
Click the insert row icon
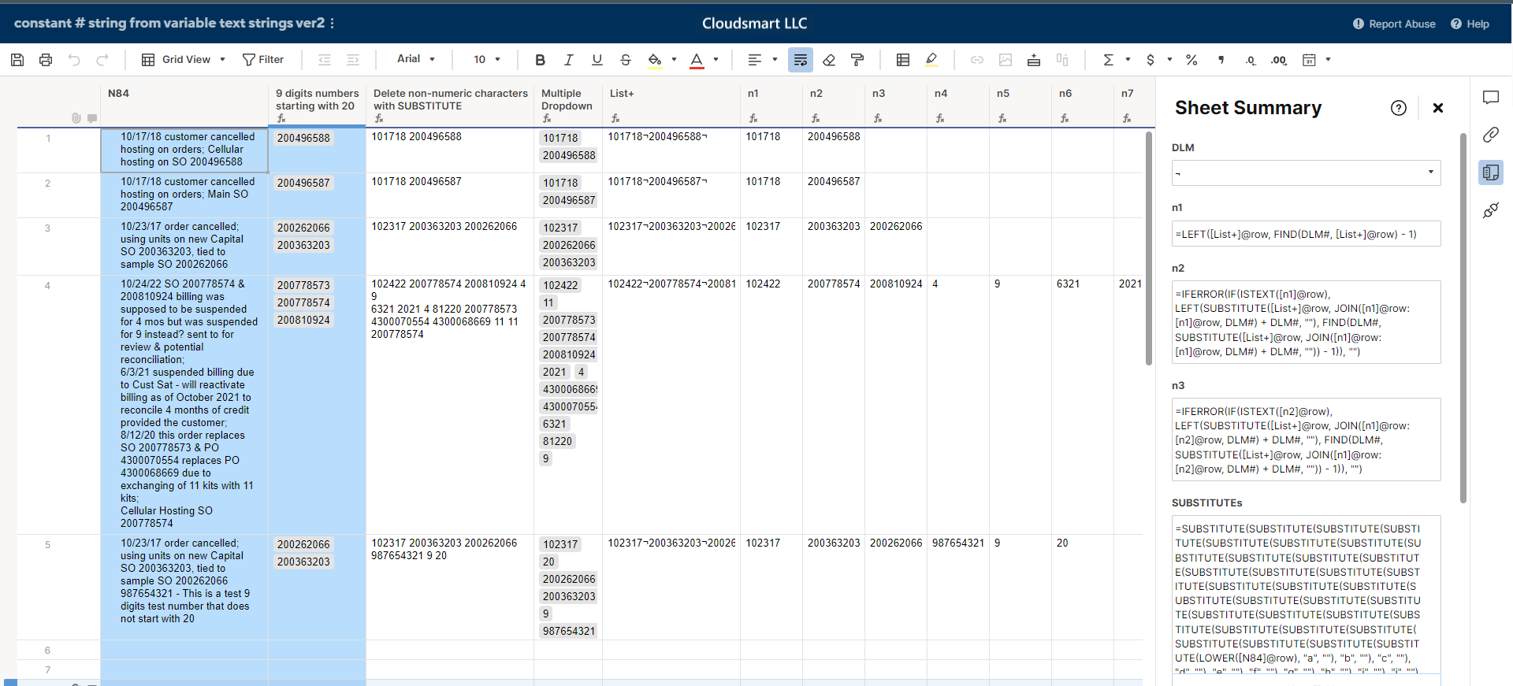pos(1034,60)
